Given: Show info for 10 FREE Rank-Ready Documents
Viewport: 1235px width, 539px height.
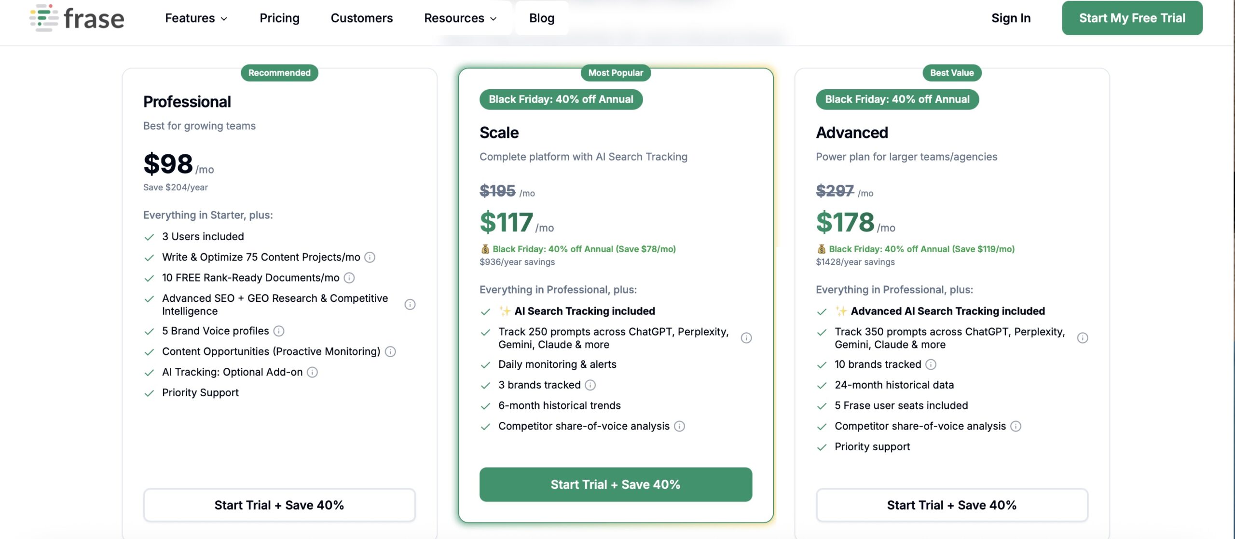Looking at the screenshot, I should (349, 278).
